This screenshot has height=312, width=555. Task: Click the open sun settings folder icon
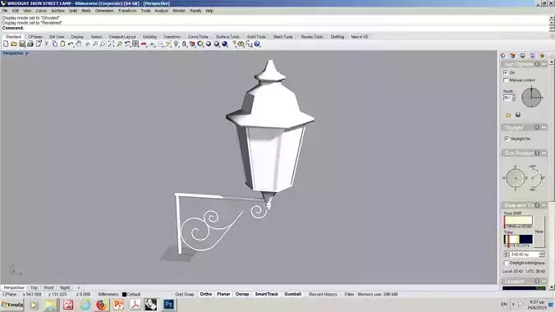(x=508, y=115)
